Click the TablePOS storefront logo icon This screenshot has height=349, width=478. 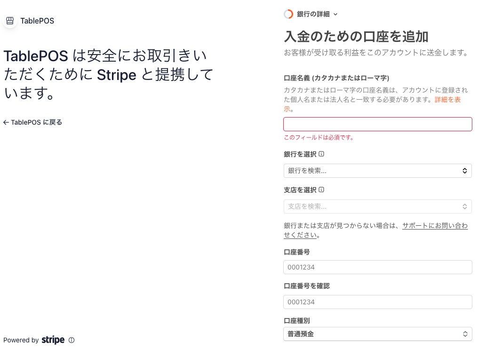10,21
